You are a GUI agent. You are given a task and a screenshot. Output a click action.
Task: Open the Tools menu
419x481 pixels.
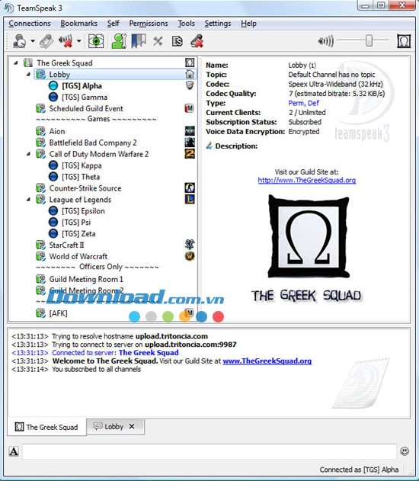click(x=186, y=24)
